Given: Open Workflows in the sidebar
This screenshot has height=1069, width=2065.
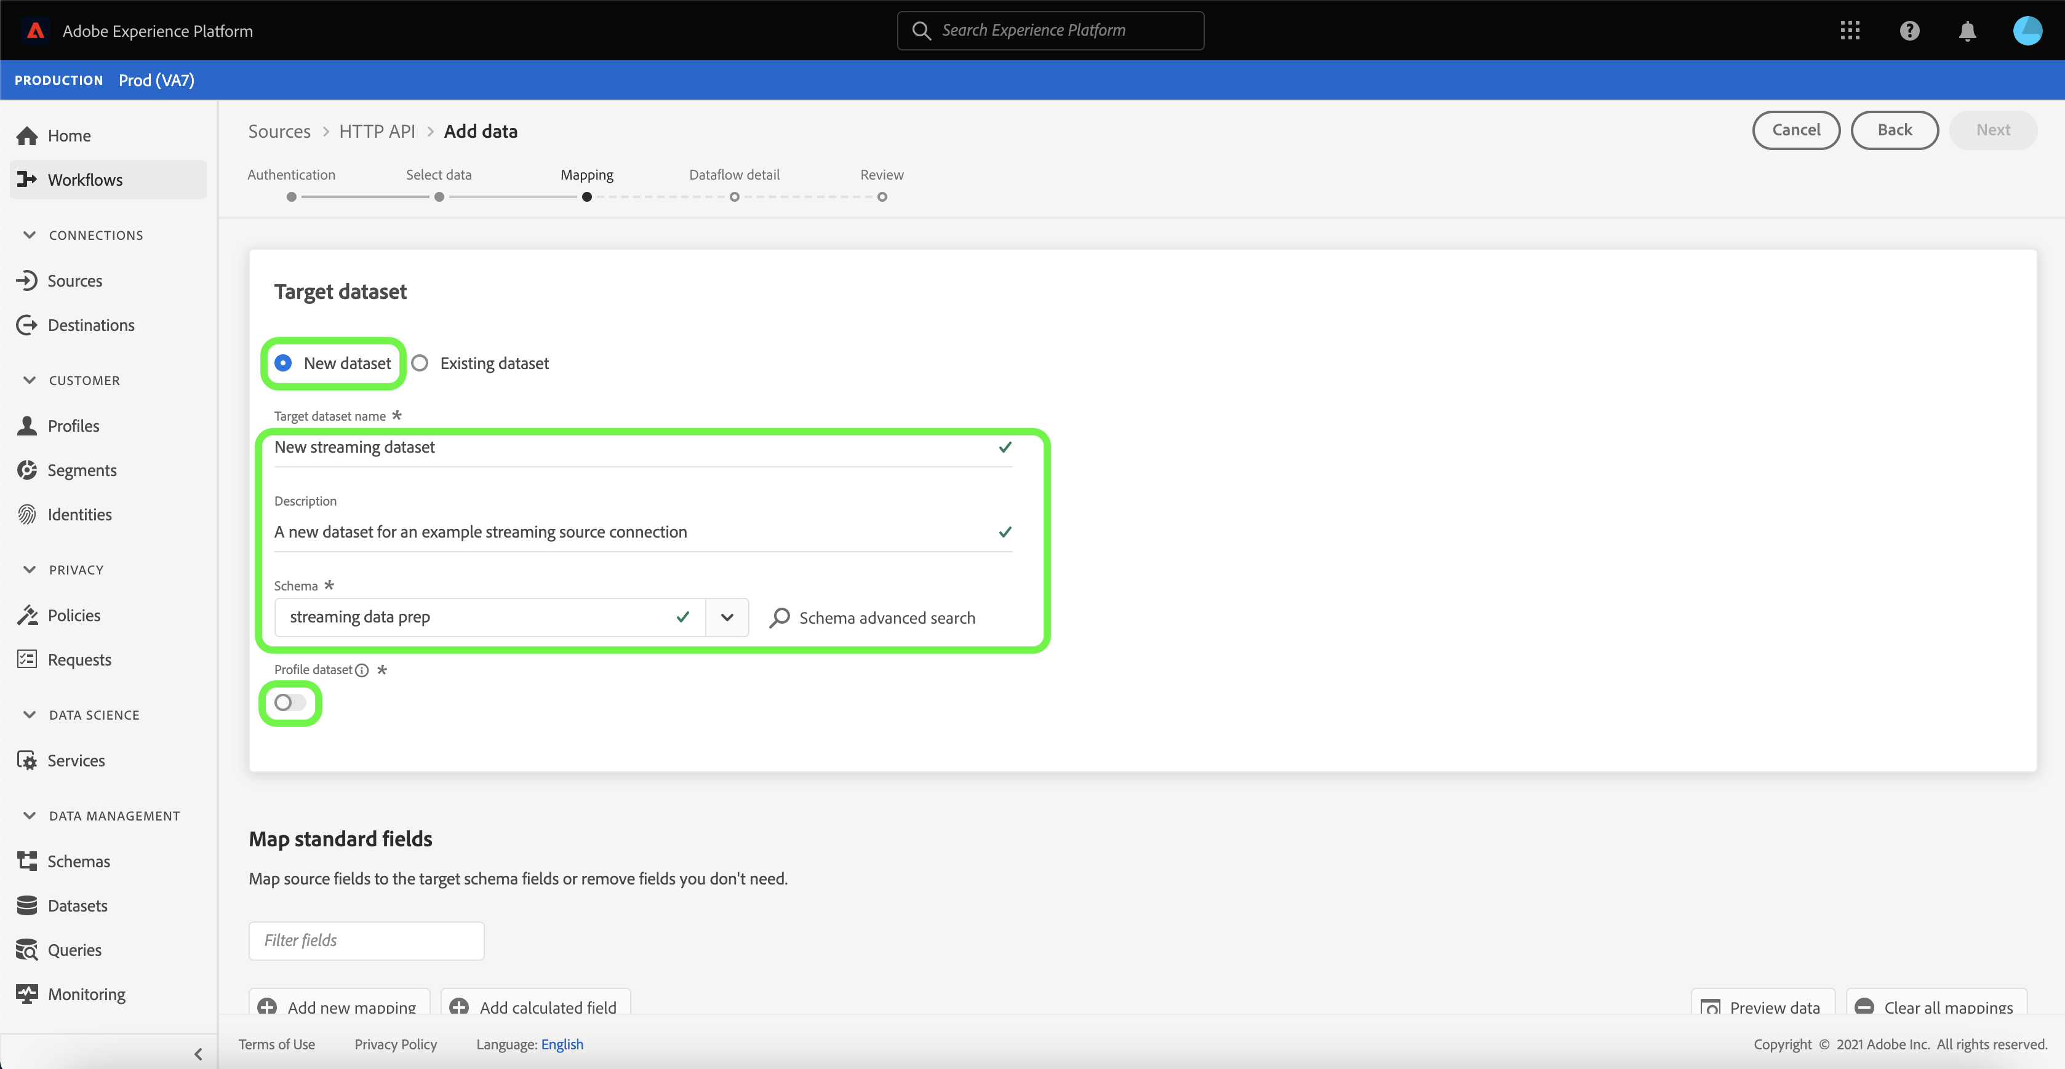Looking at the screenshot, I should point(85,180).
